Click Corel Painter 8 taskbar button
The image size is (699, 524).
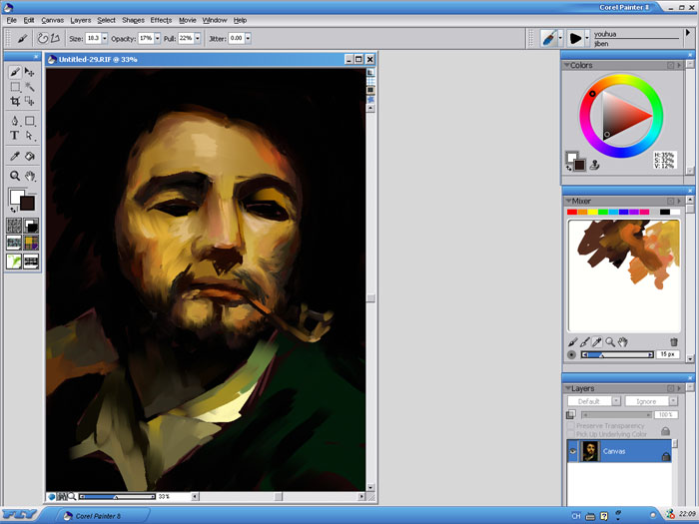tap(102, 516)
